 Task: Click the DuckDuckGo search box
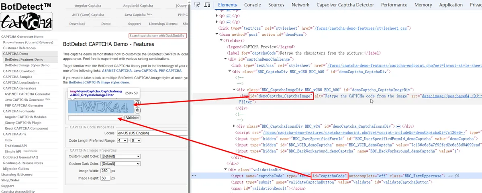pyautogui.click(x=158, y=36)
